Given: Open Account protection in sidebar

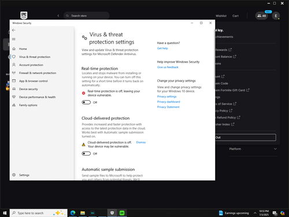Looking at the screenshot, I should [x=31, y=65].
